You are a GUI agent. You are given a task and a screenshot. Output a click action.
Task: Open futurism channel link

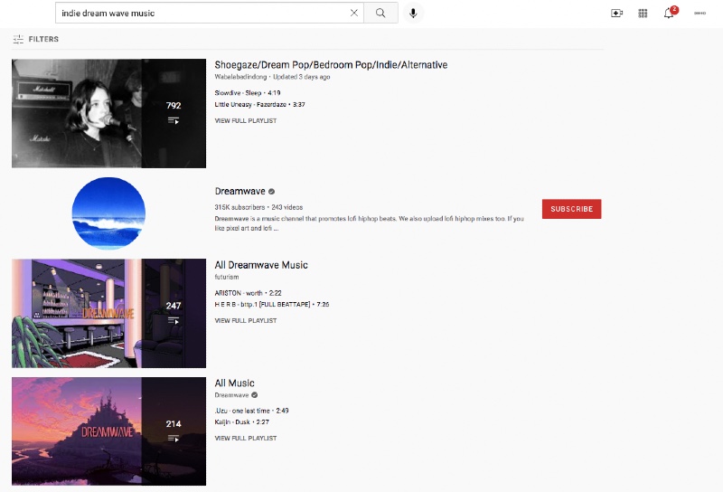(x=227, y=277)
